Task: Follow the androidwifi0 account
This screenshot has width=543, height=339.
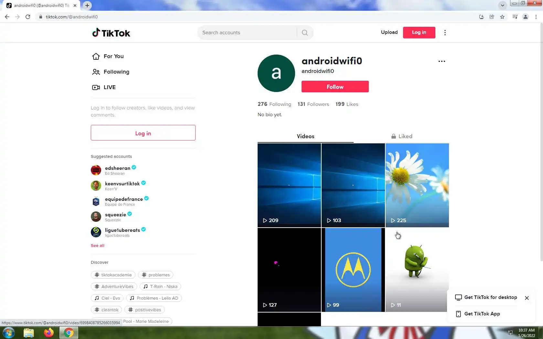Action: pos(335,87)
